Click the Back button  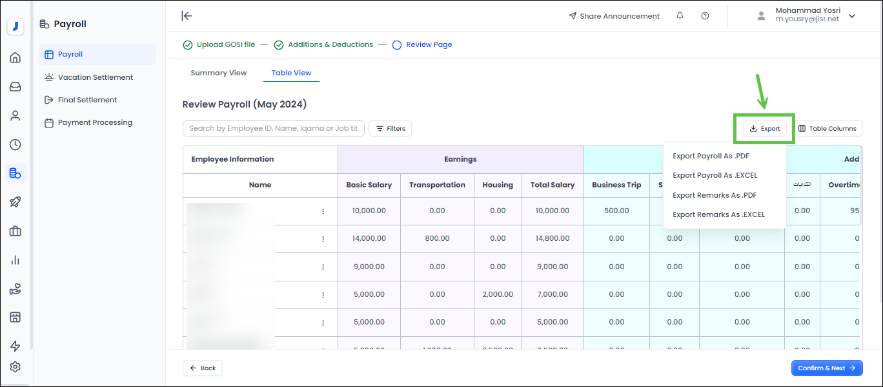click(x=203, y=368)
